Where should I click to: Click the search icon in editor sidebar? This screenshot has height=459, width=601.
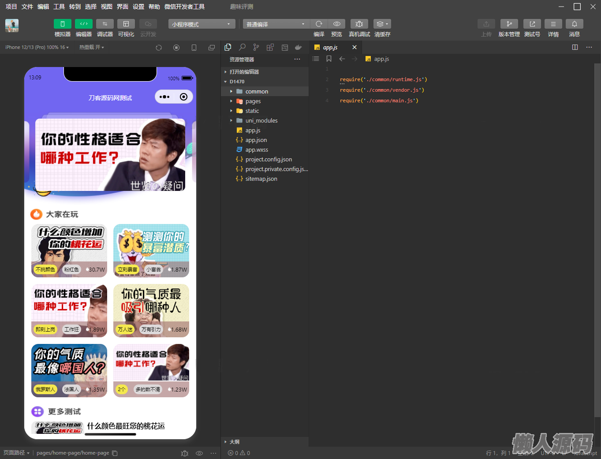click(x=242, y=47)
